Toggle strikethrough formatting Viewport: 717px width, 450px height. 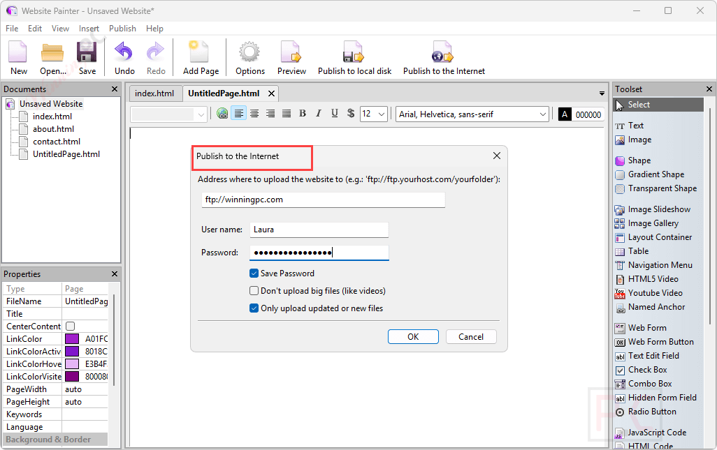tap(351, 114)
